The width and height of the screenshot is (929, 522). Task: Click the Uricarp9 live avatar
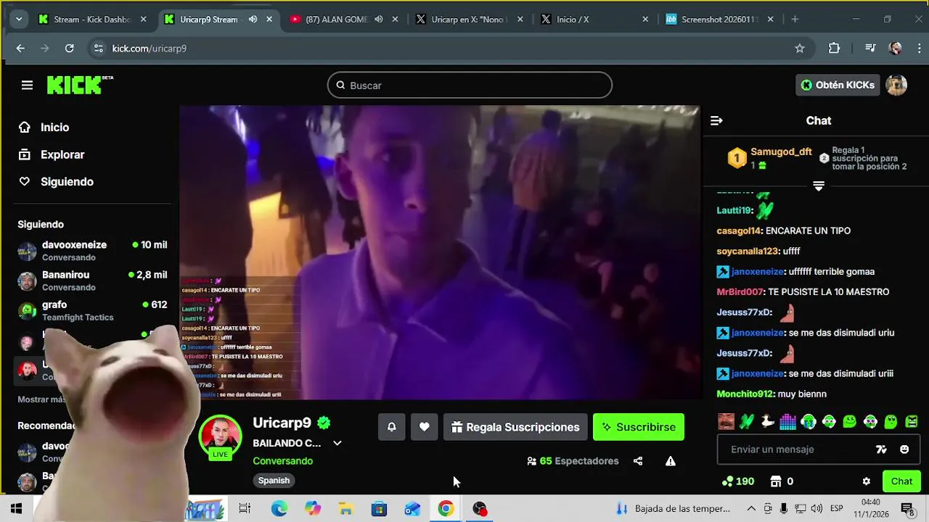(x=220, y=437)
